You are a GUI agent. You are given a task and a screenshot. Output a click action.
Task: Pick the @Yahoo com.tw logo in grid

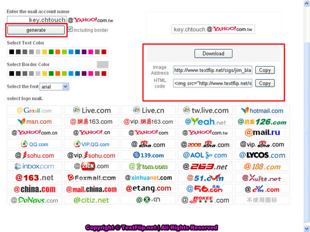205,132
